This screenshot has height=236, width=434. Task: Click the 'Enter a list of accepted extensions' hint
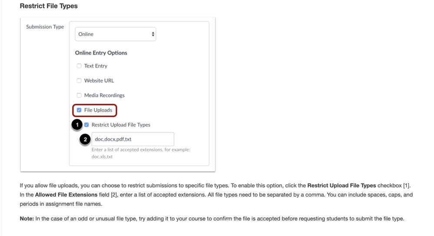pyautogui.click(x=141, y=150)
